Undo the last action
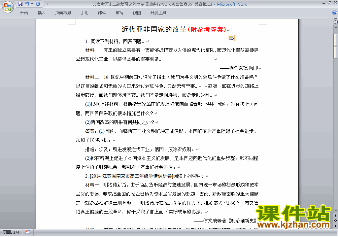Image resolution: width=338 pixels, height=237 pixels. coord(27,4)
